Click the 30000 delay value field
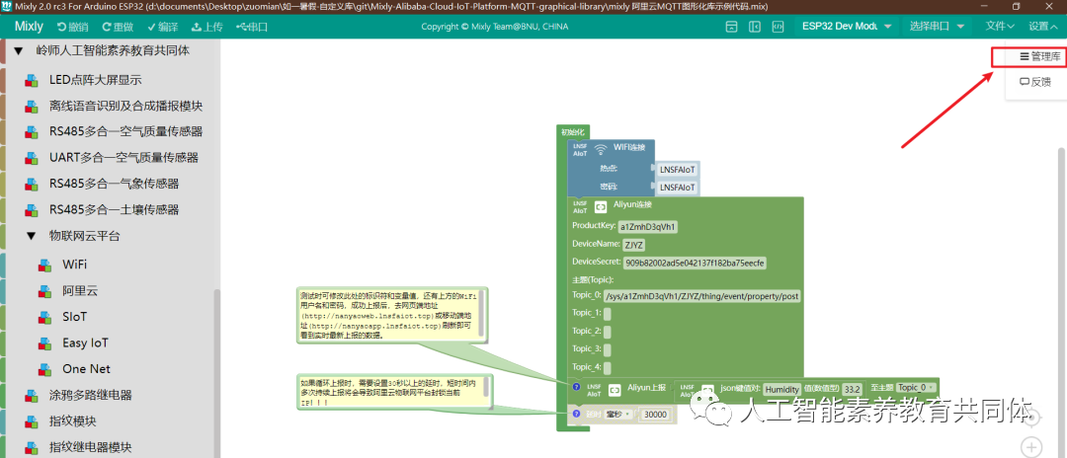The height and width of the screenshot is (458, 1067). (x=655, y=415)
